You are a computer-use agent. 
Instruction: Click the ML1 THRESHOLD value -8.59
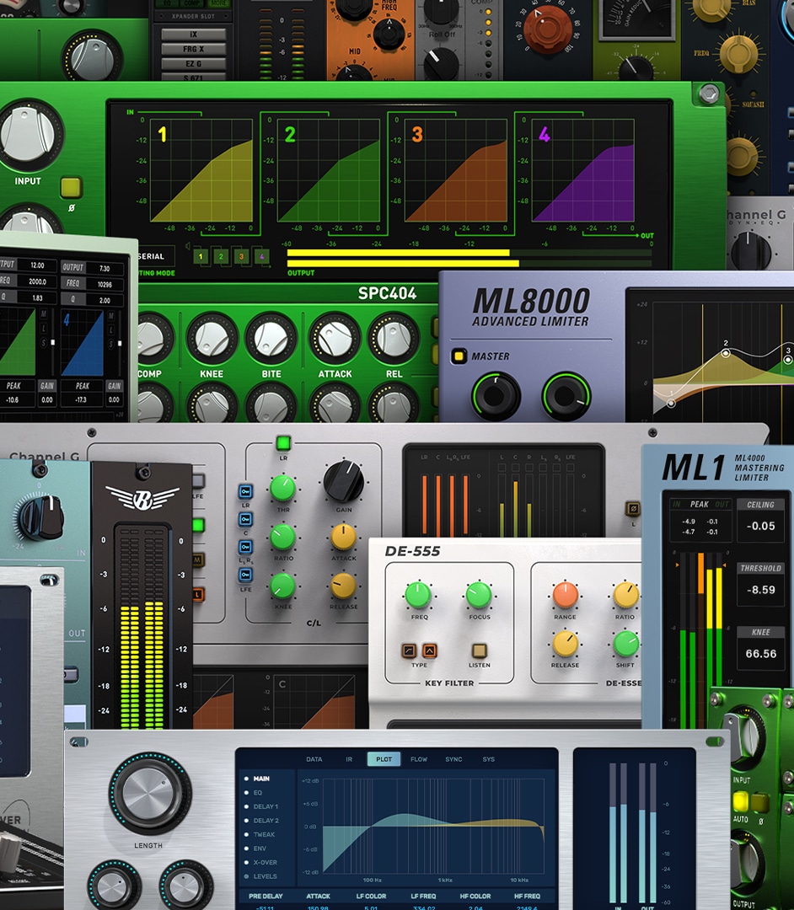point(760,590)
